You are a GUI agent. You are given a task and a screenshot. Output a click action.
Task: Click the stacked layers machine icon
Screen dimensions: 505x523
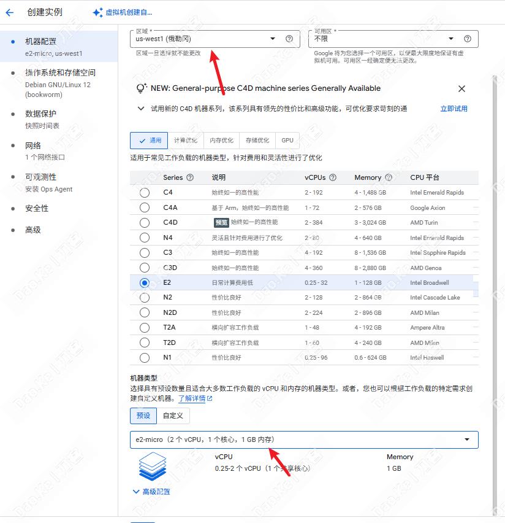(152, 466)
